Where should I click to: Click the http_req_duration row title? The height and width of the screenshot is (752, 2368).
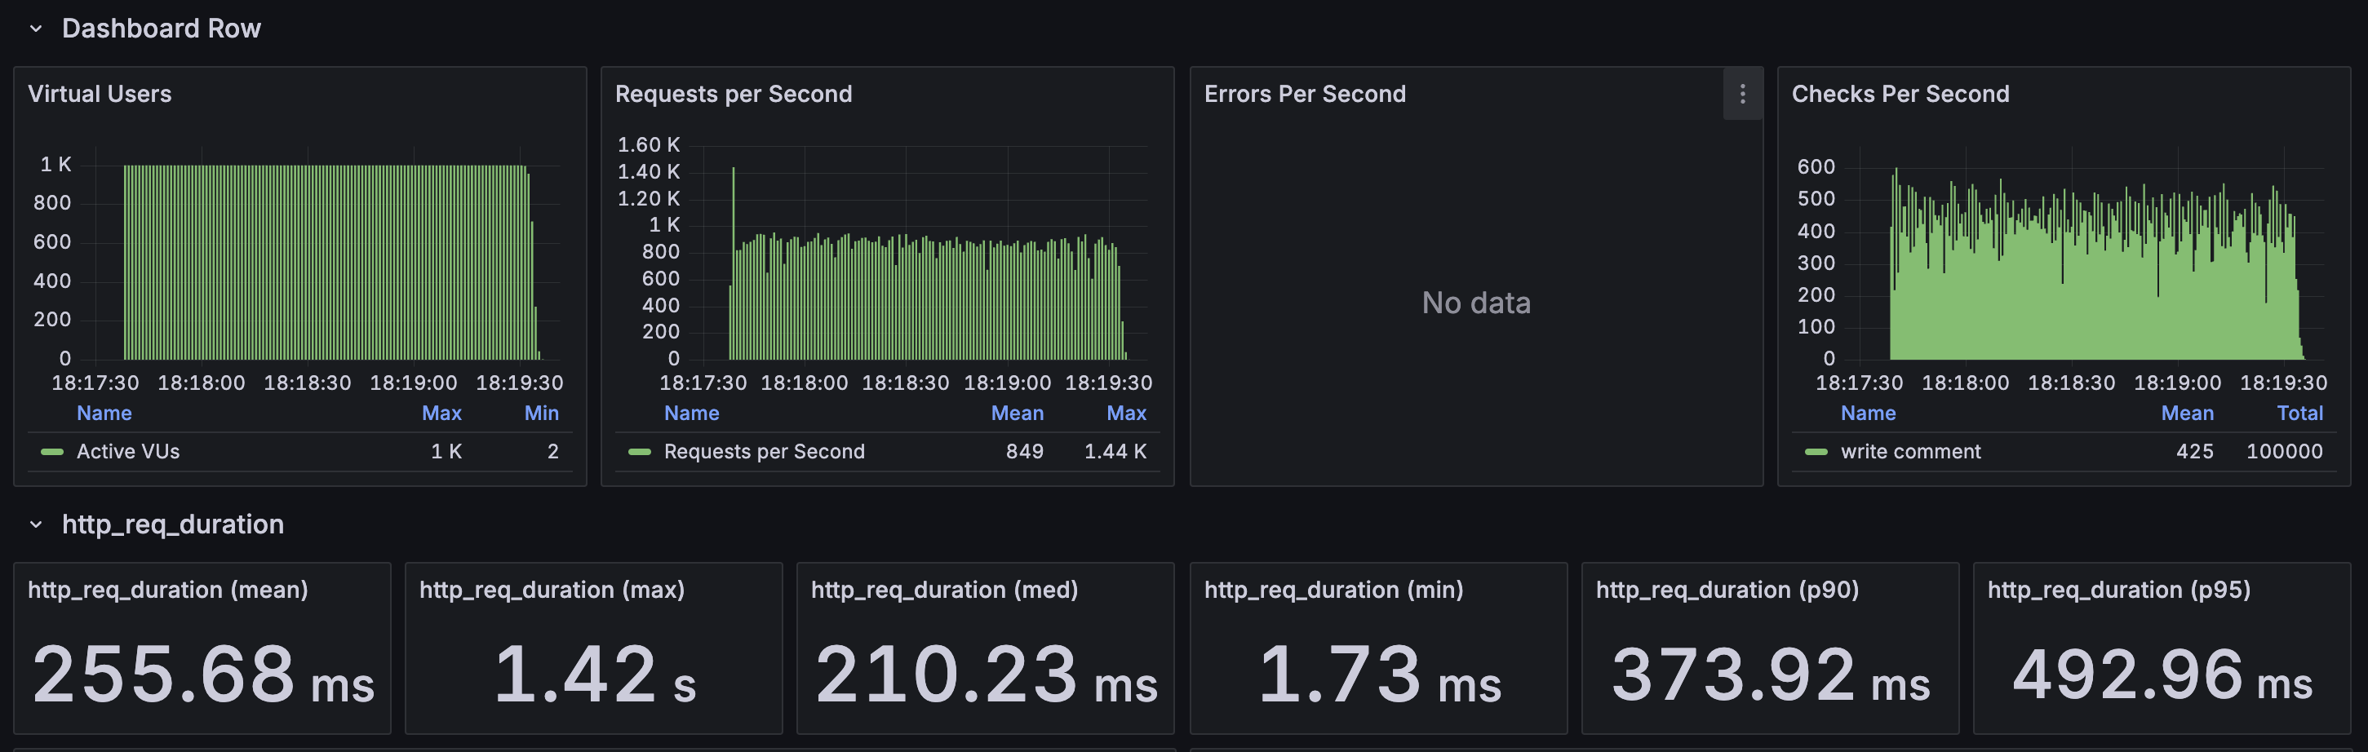pyautogui.click(x=173, y=525)
